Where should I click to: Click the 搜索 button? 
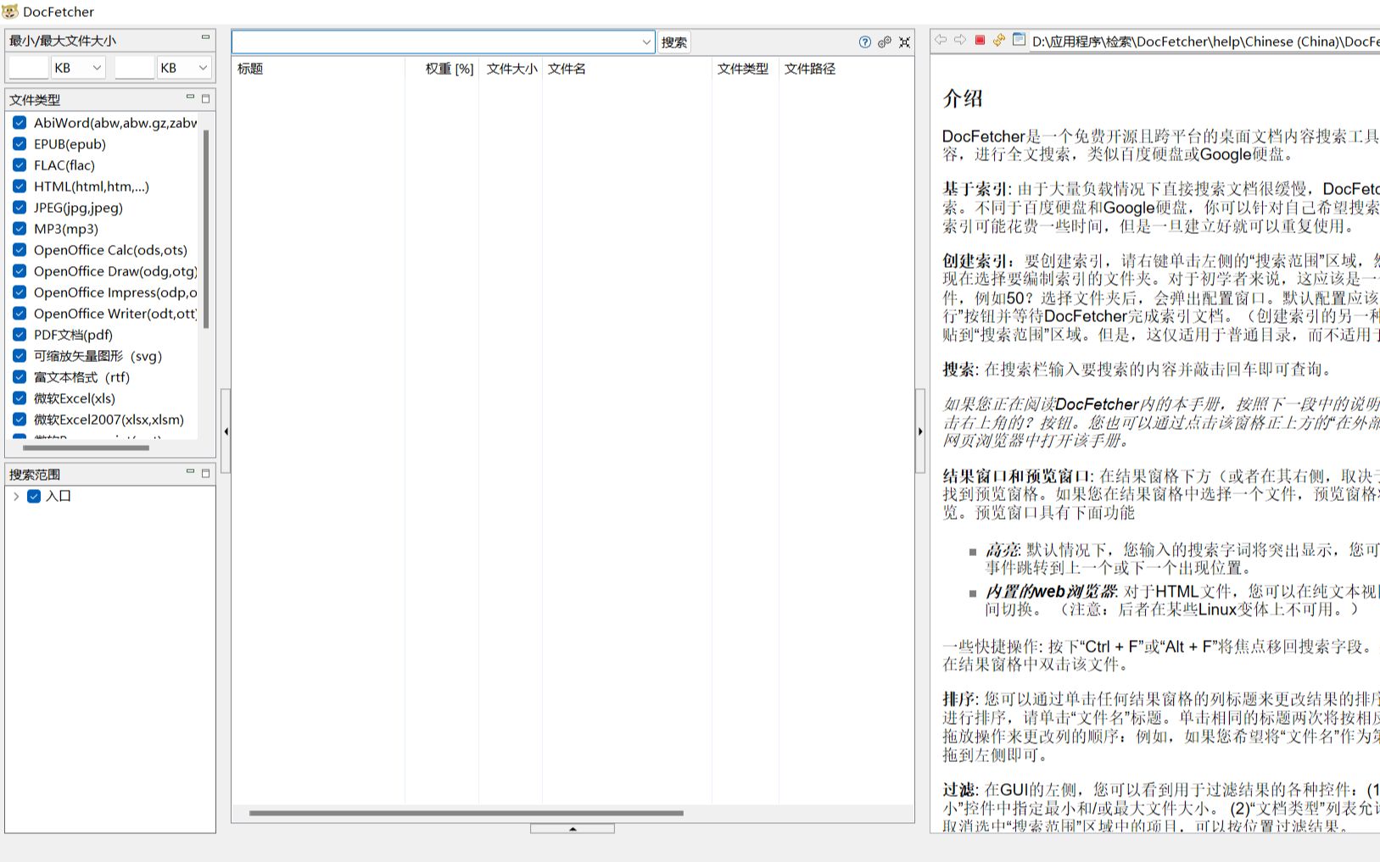(674, 42)
